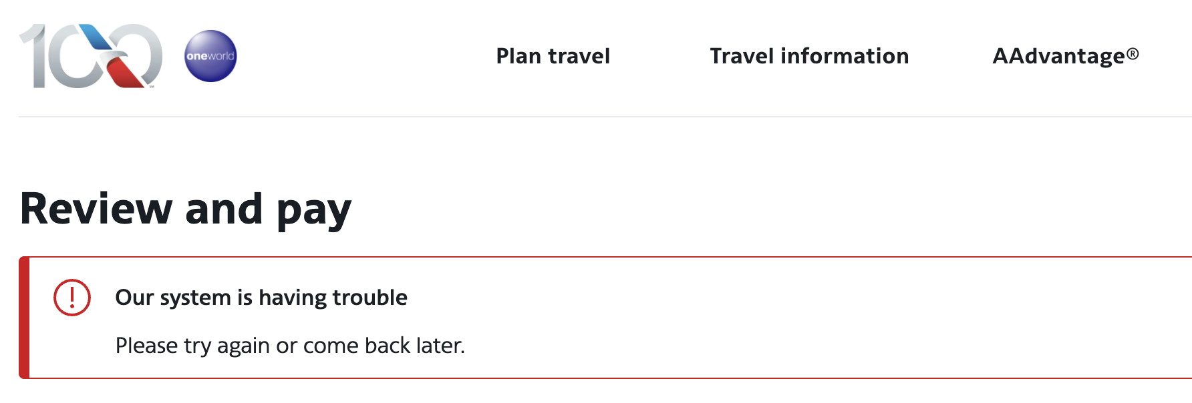1192x403 pixels.
Task: Click the oneworld alliance globe logo
Action: pyautogui.click(x=210, y=56)
